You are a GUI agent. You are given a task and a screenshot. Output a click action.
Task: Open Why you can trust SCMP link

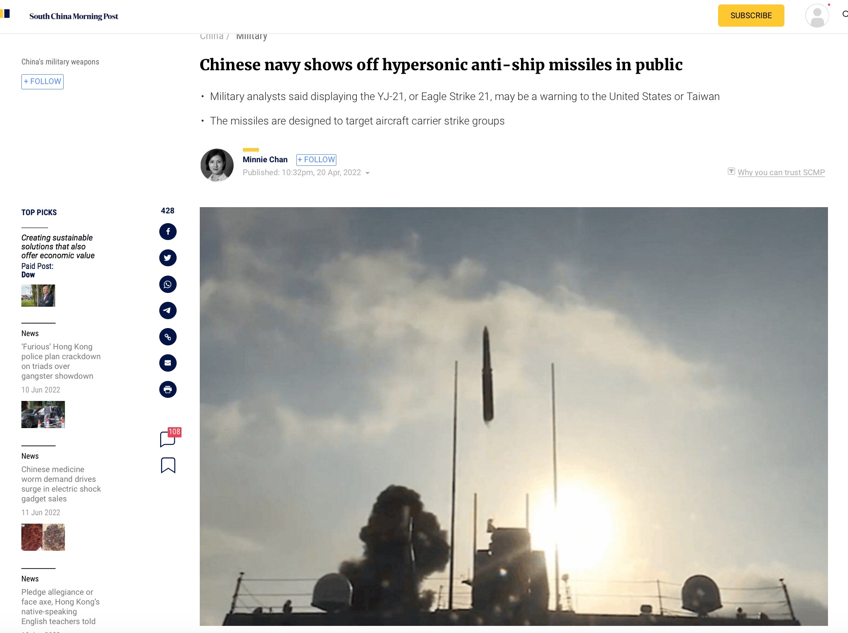click(781, 172)
